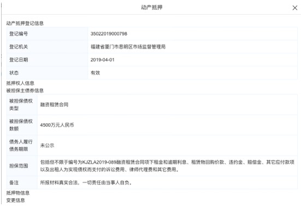Select 福建省厦门市思明区市场监督管理局 value
Viewport: 301px width, 207px height.
pos(128,47)
